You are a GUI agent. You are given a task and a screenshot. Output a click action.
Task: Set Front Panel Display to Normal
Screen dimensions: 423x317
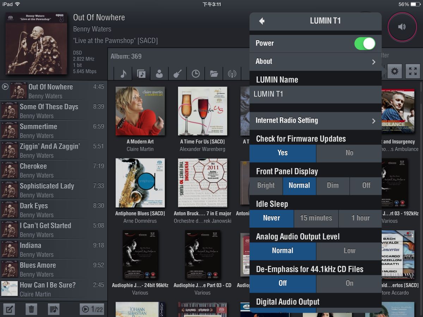click(x=299, y=186)
